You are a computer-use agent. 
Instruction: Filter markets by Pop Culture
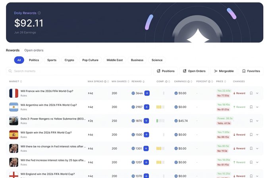coord(90,60)
